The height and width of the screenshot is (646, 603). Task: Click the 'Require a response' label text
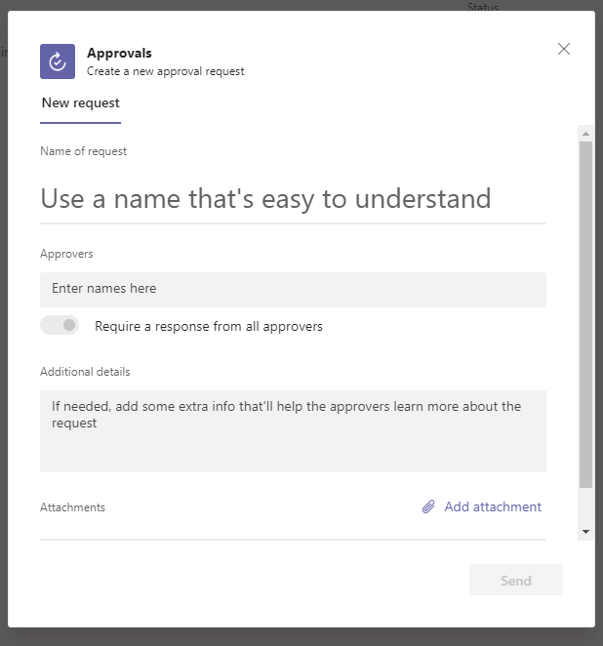(208, 327)
